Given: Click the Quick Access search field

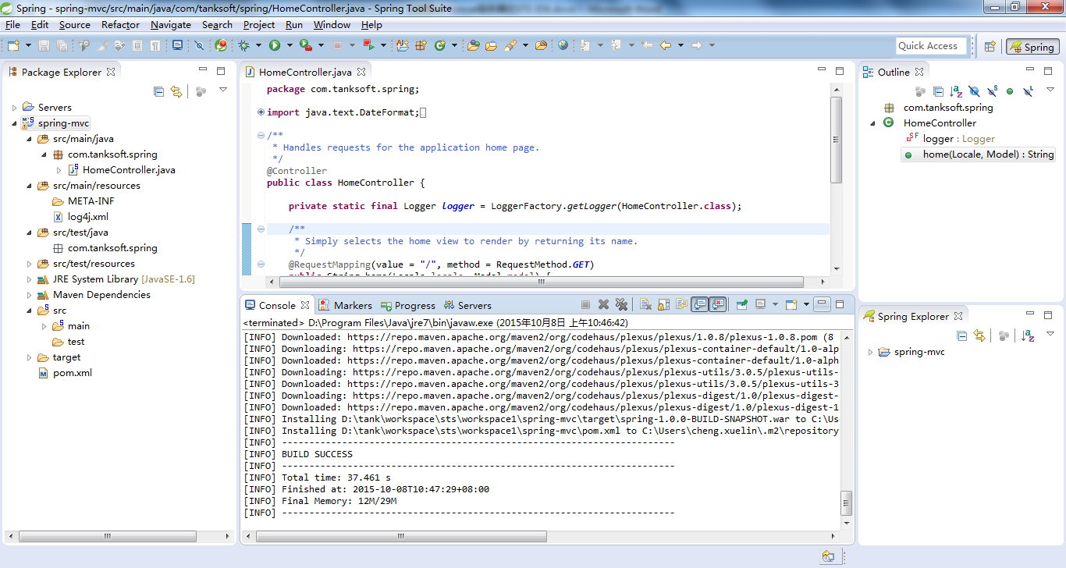Looking at the screenshot, I should pyautogui.click(x=931, y=46).
